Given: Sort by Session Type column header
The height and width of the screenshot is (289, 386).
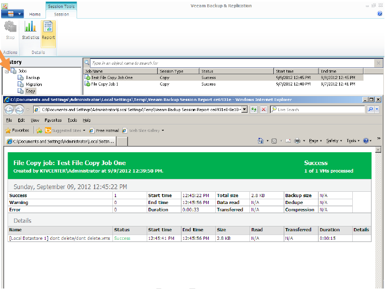Looking at the screenshot, I should [178, 71].
